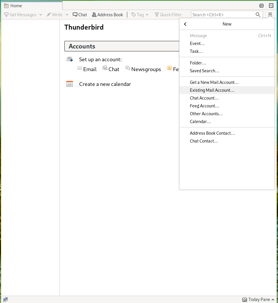Click the Create a new calendar icon

(70, 84)
